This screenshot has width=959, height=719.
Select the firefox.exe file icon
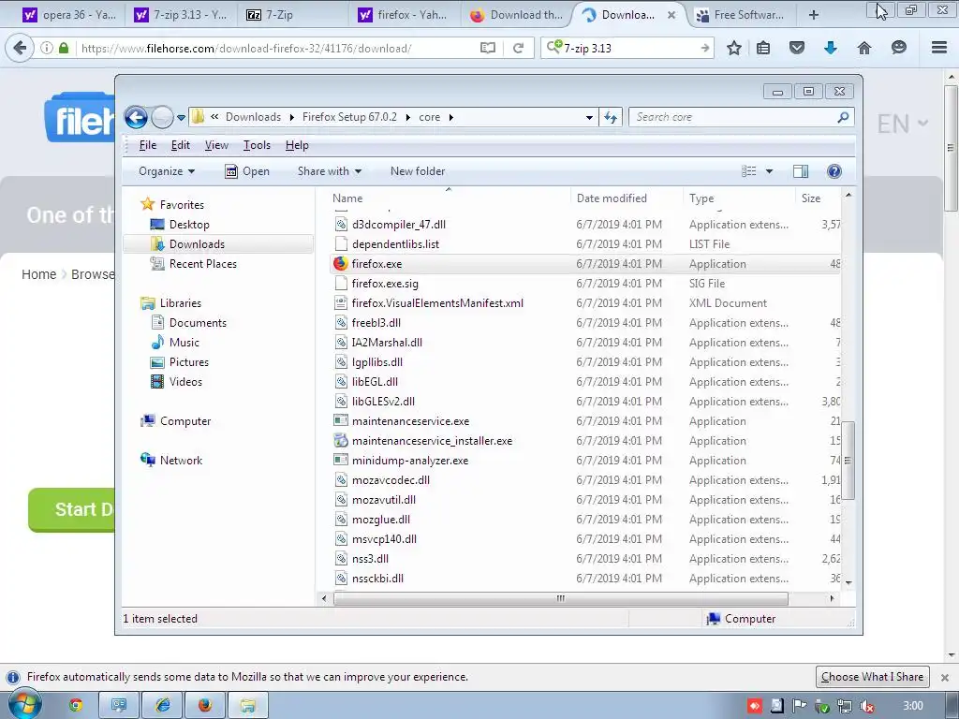(341, 263)
